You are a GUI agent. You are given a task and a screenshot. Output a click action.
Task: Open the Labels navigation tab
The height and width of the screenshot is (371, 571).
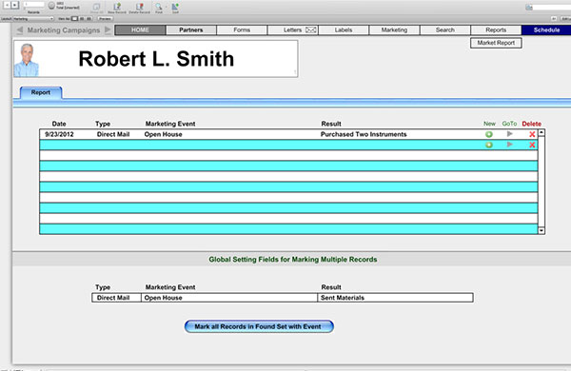(344, 29)
